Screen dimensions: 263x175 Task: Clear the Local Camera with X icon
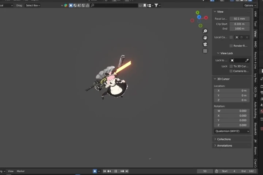(x=247, y=37)
